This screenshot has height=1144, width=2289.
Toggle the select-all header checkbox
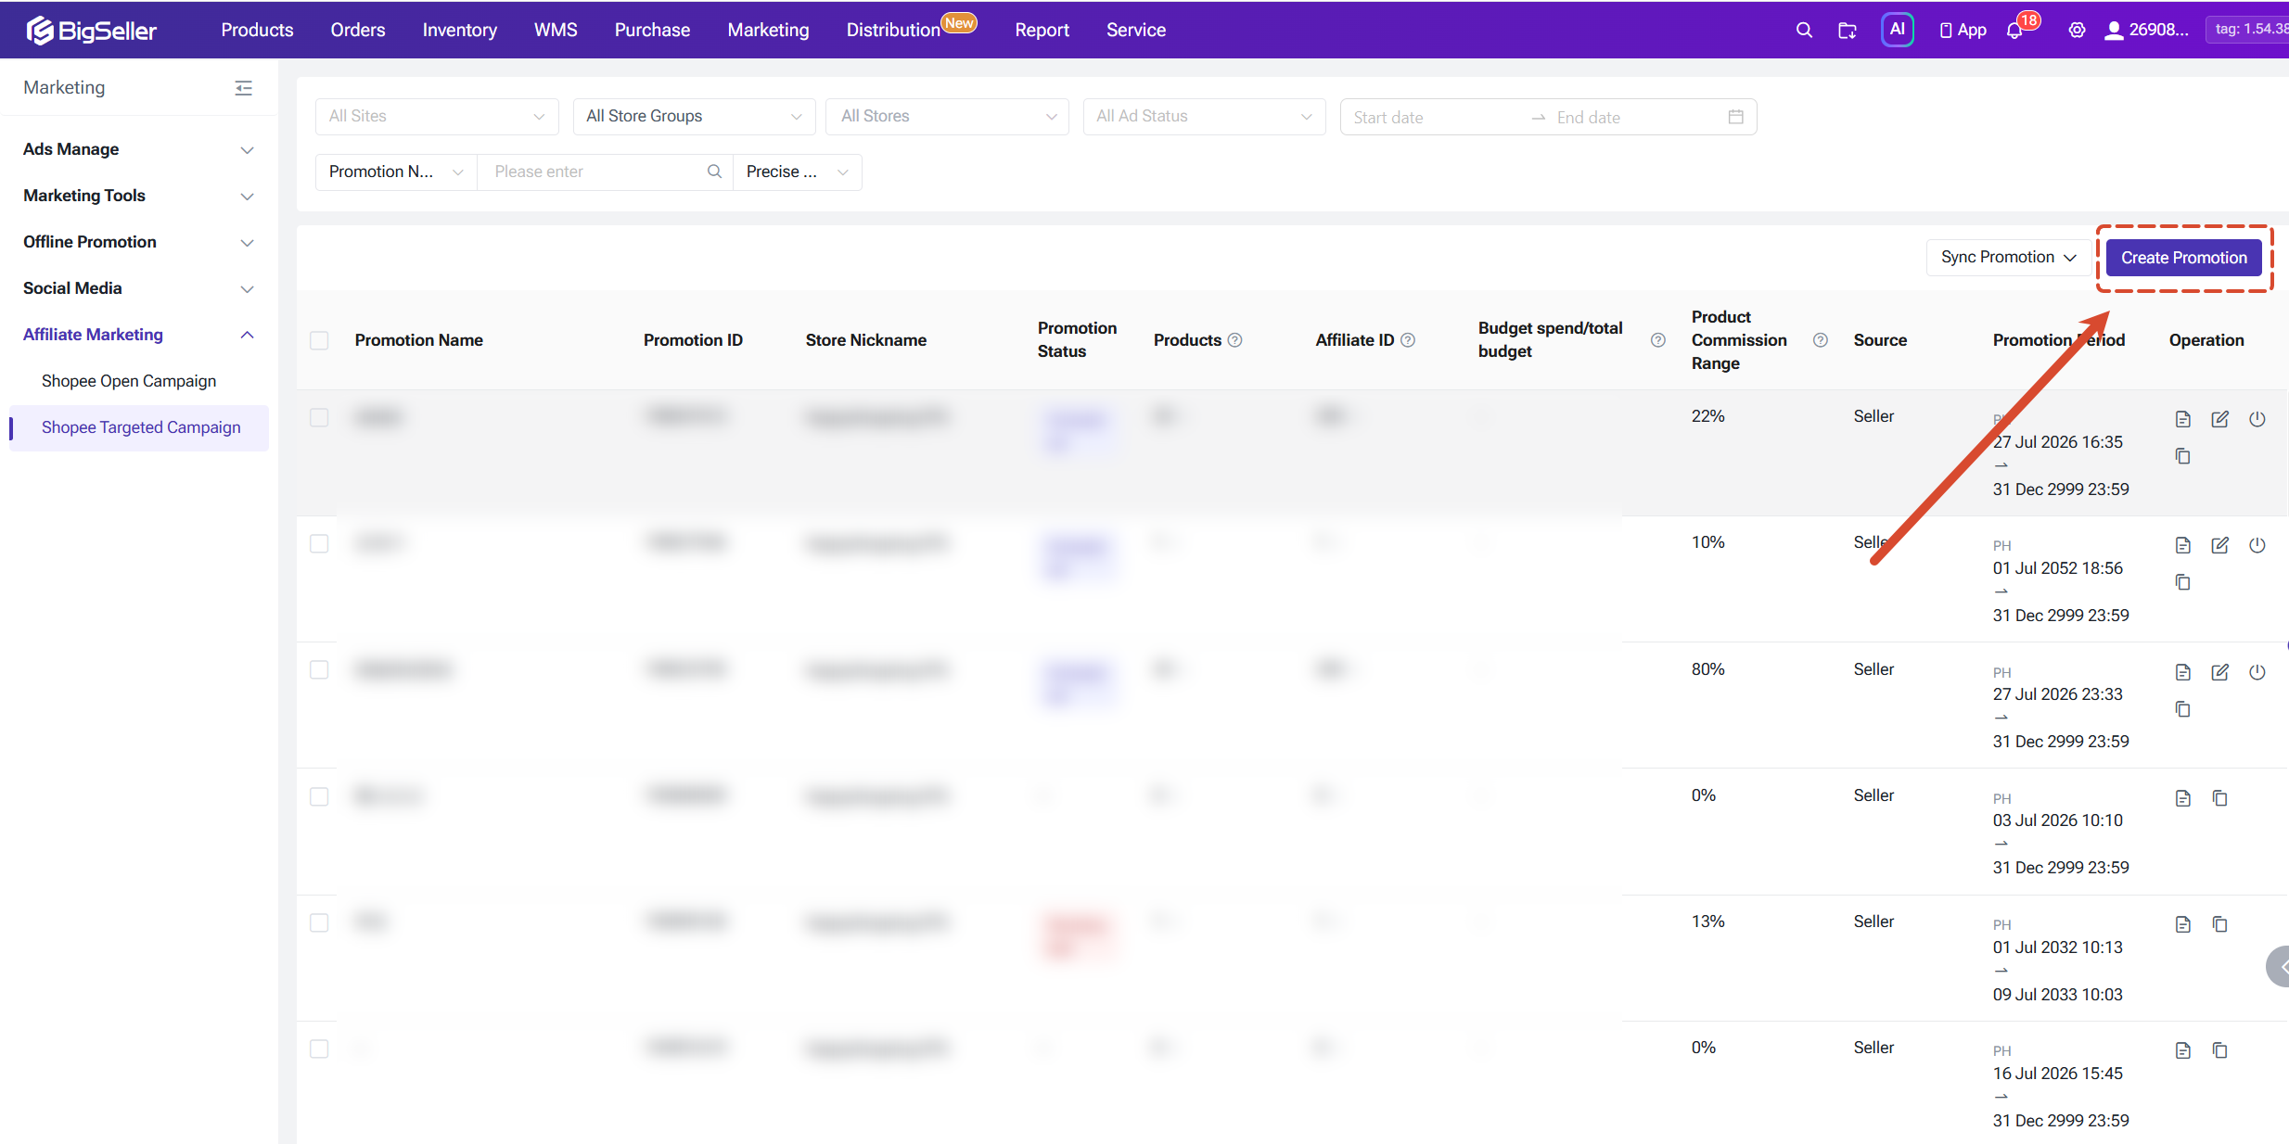point(319,340)
